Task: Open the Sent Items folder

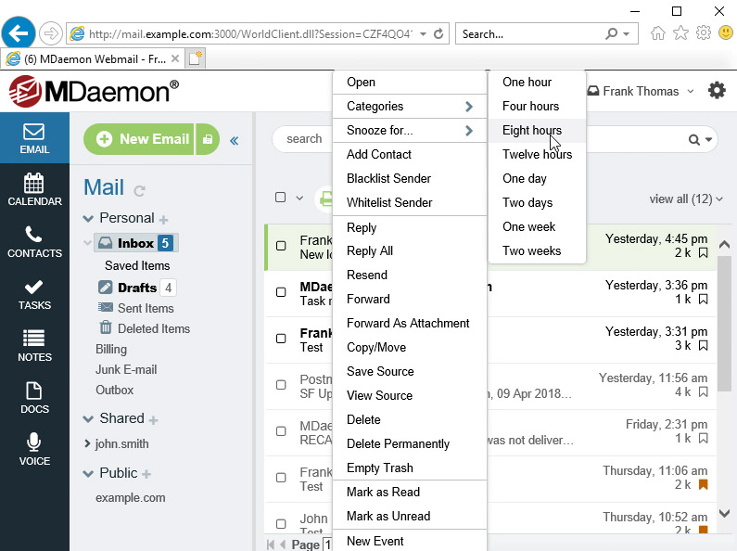Action: 136,308
